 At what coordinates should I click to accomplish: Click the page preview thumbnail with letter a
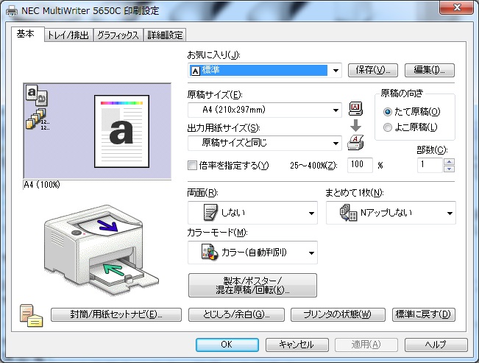122,131
